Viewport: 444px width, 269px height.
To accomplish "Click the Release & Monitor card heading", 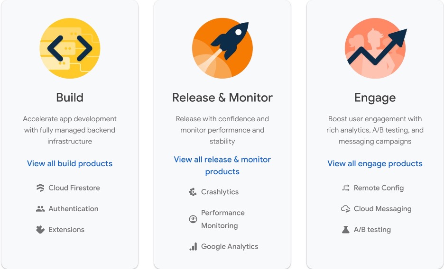I will [x=222, y=98].
